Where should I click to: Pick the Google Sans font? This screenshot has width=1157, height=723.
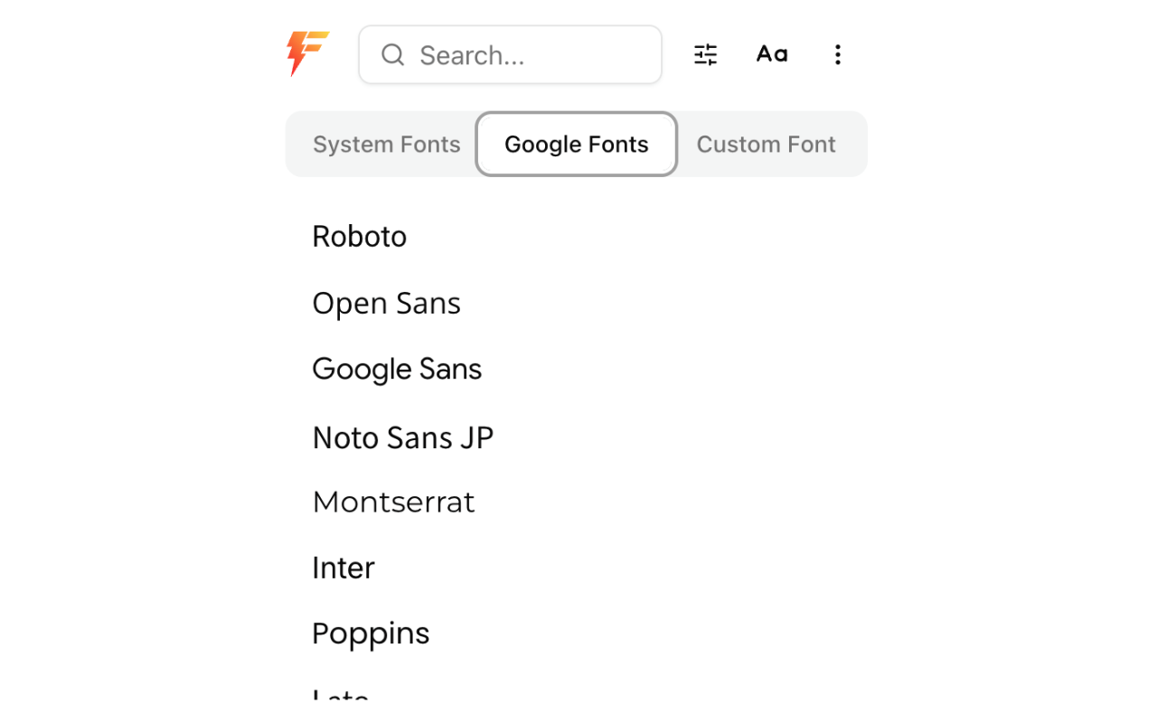click(x=397, y=370)
